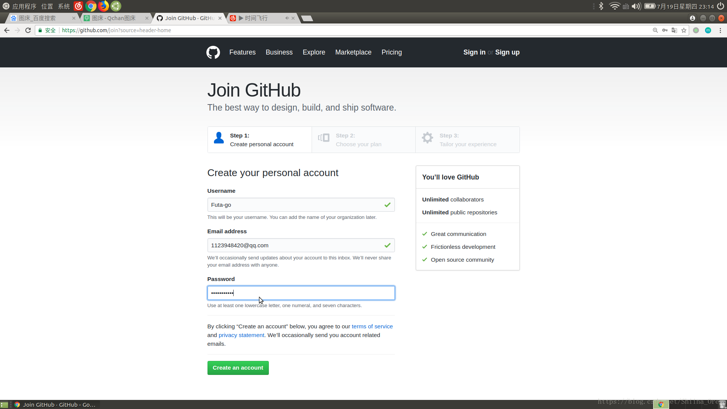The width and height of the screenshot is (727, 409).
Task: Open 位置 menu in top panel
Action: [x=47, y=6]
